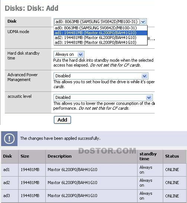Click the exclamation info icon
Screen dimensions: 187x203
9,139
